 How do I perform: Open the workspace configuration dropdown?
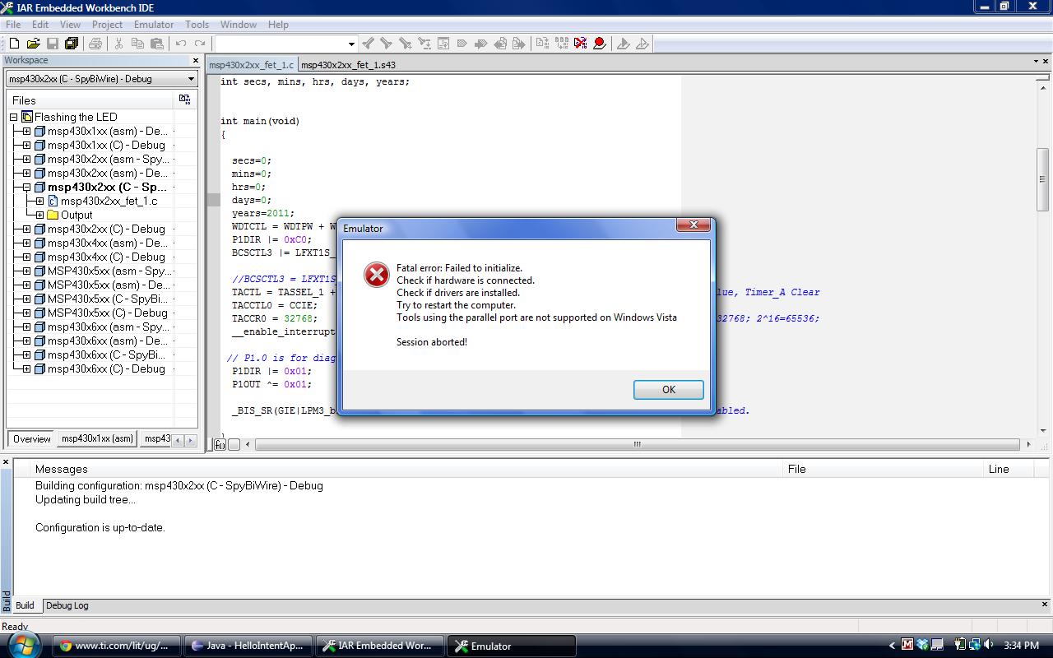191,79
